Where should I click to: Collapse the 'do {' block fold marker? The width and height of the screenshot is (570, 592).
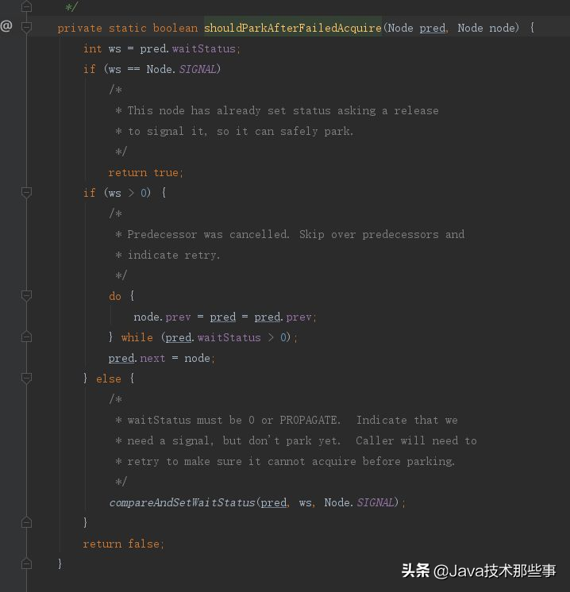26,296
